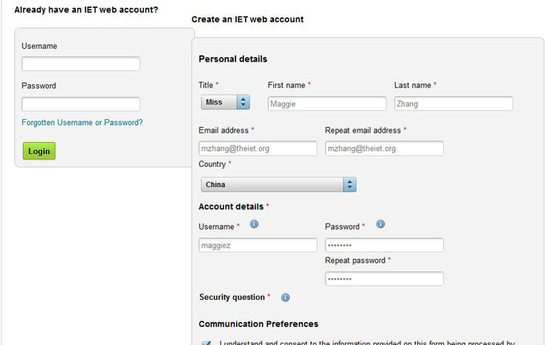545x345 pixels.
Task: Toggle the consent checkbox under Communication Preferences
Action: 206,343
